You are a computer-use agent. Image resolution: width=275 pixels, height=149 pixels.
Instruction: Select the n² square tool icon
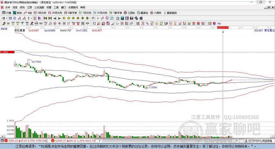click(46, 23)
